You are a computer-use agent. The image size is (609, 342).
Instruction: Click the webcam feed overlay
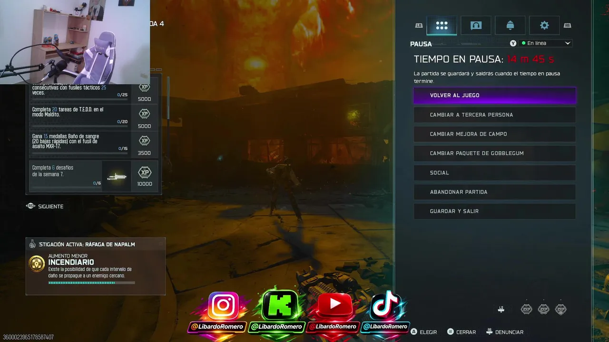pyautogui.click(x=75, y=42)
